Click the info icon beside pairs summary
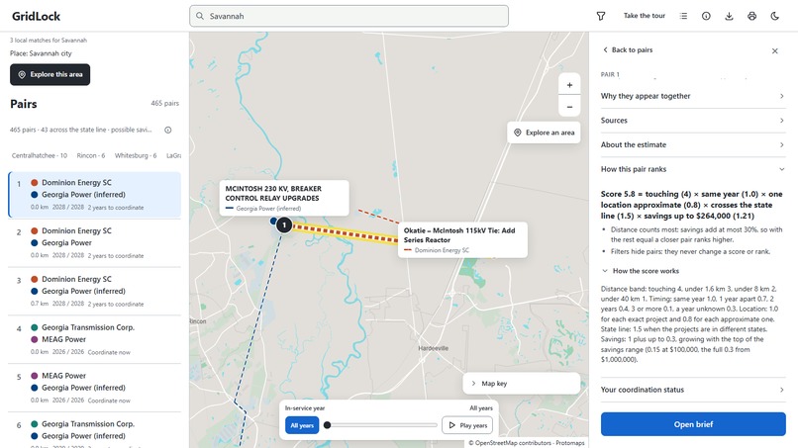Screen dimensions: 798x448 [x=168, y=131]
